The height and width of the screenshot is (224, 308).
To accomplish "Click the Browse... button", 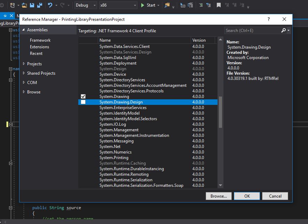I will 219,196.
